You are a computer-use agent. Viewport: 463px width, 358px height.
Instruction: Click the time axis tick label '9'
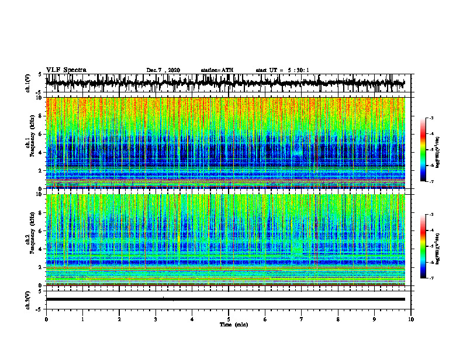tap(374, 319)
